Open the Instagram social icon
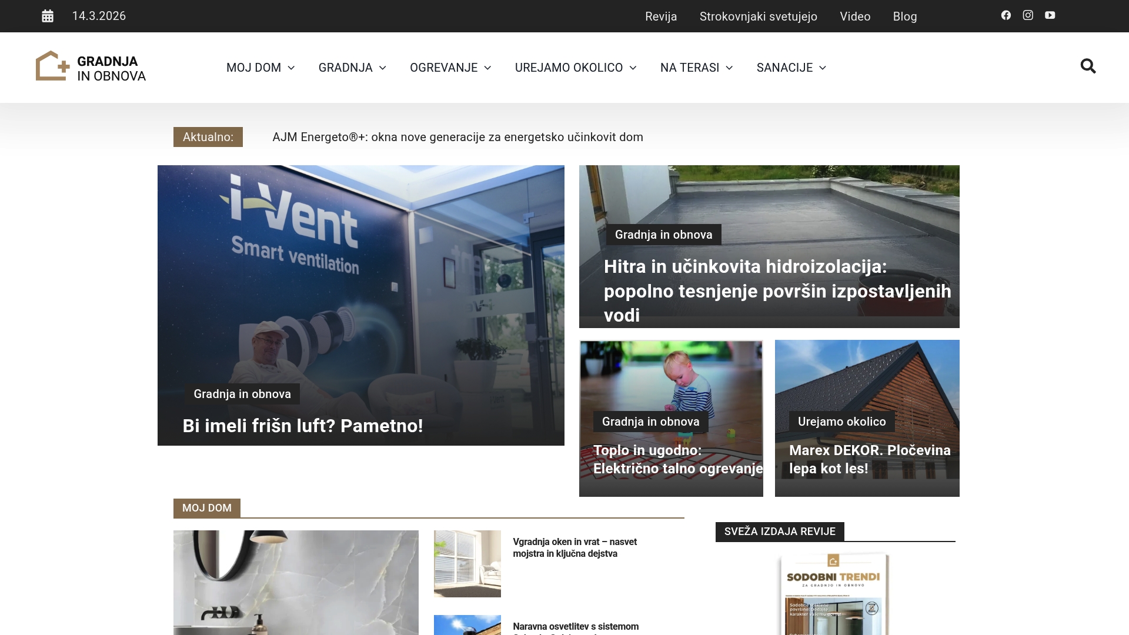The width and height of the screenshot is (1129, 635). coord(1028,15)
